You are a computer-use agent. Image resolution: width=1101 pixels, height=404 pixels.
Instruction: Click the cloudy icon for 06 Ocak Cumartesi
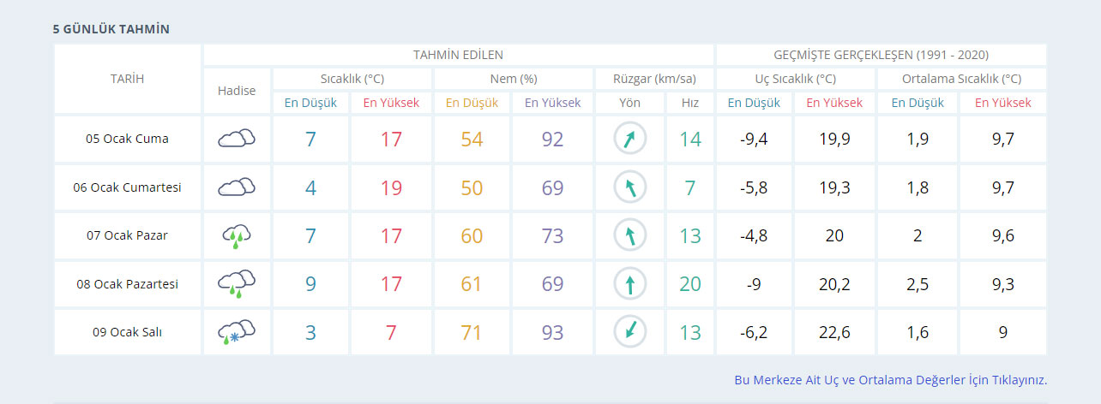coord(237,187)
